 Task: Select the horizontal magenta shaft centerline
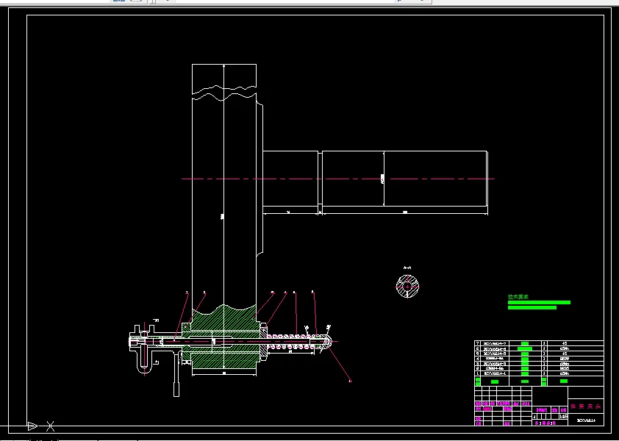pos(338,179)
